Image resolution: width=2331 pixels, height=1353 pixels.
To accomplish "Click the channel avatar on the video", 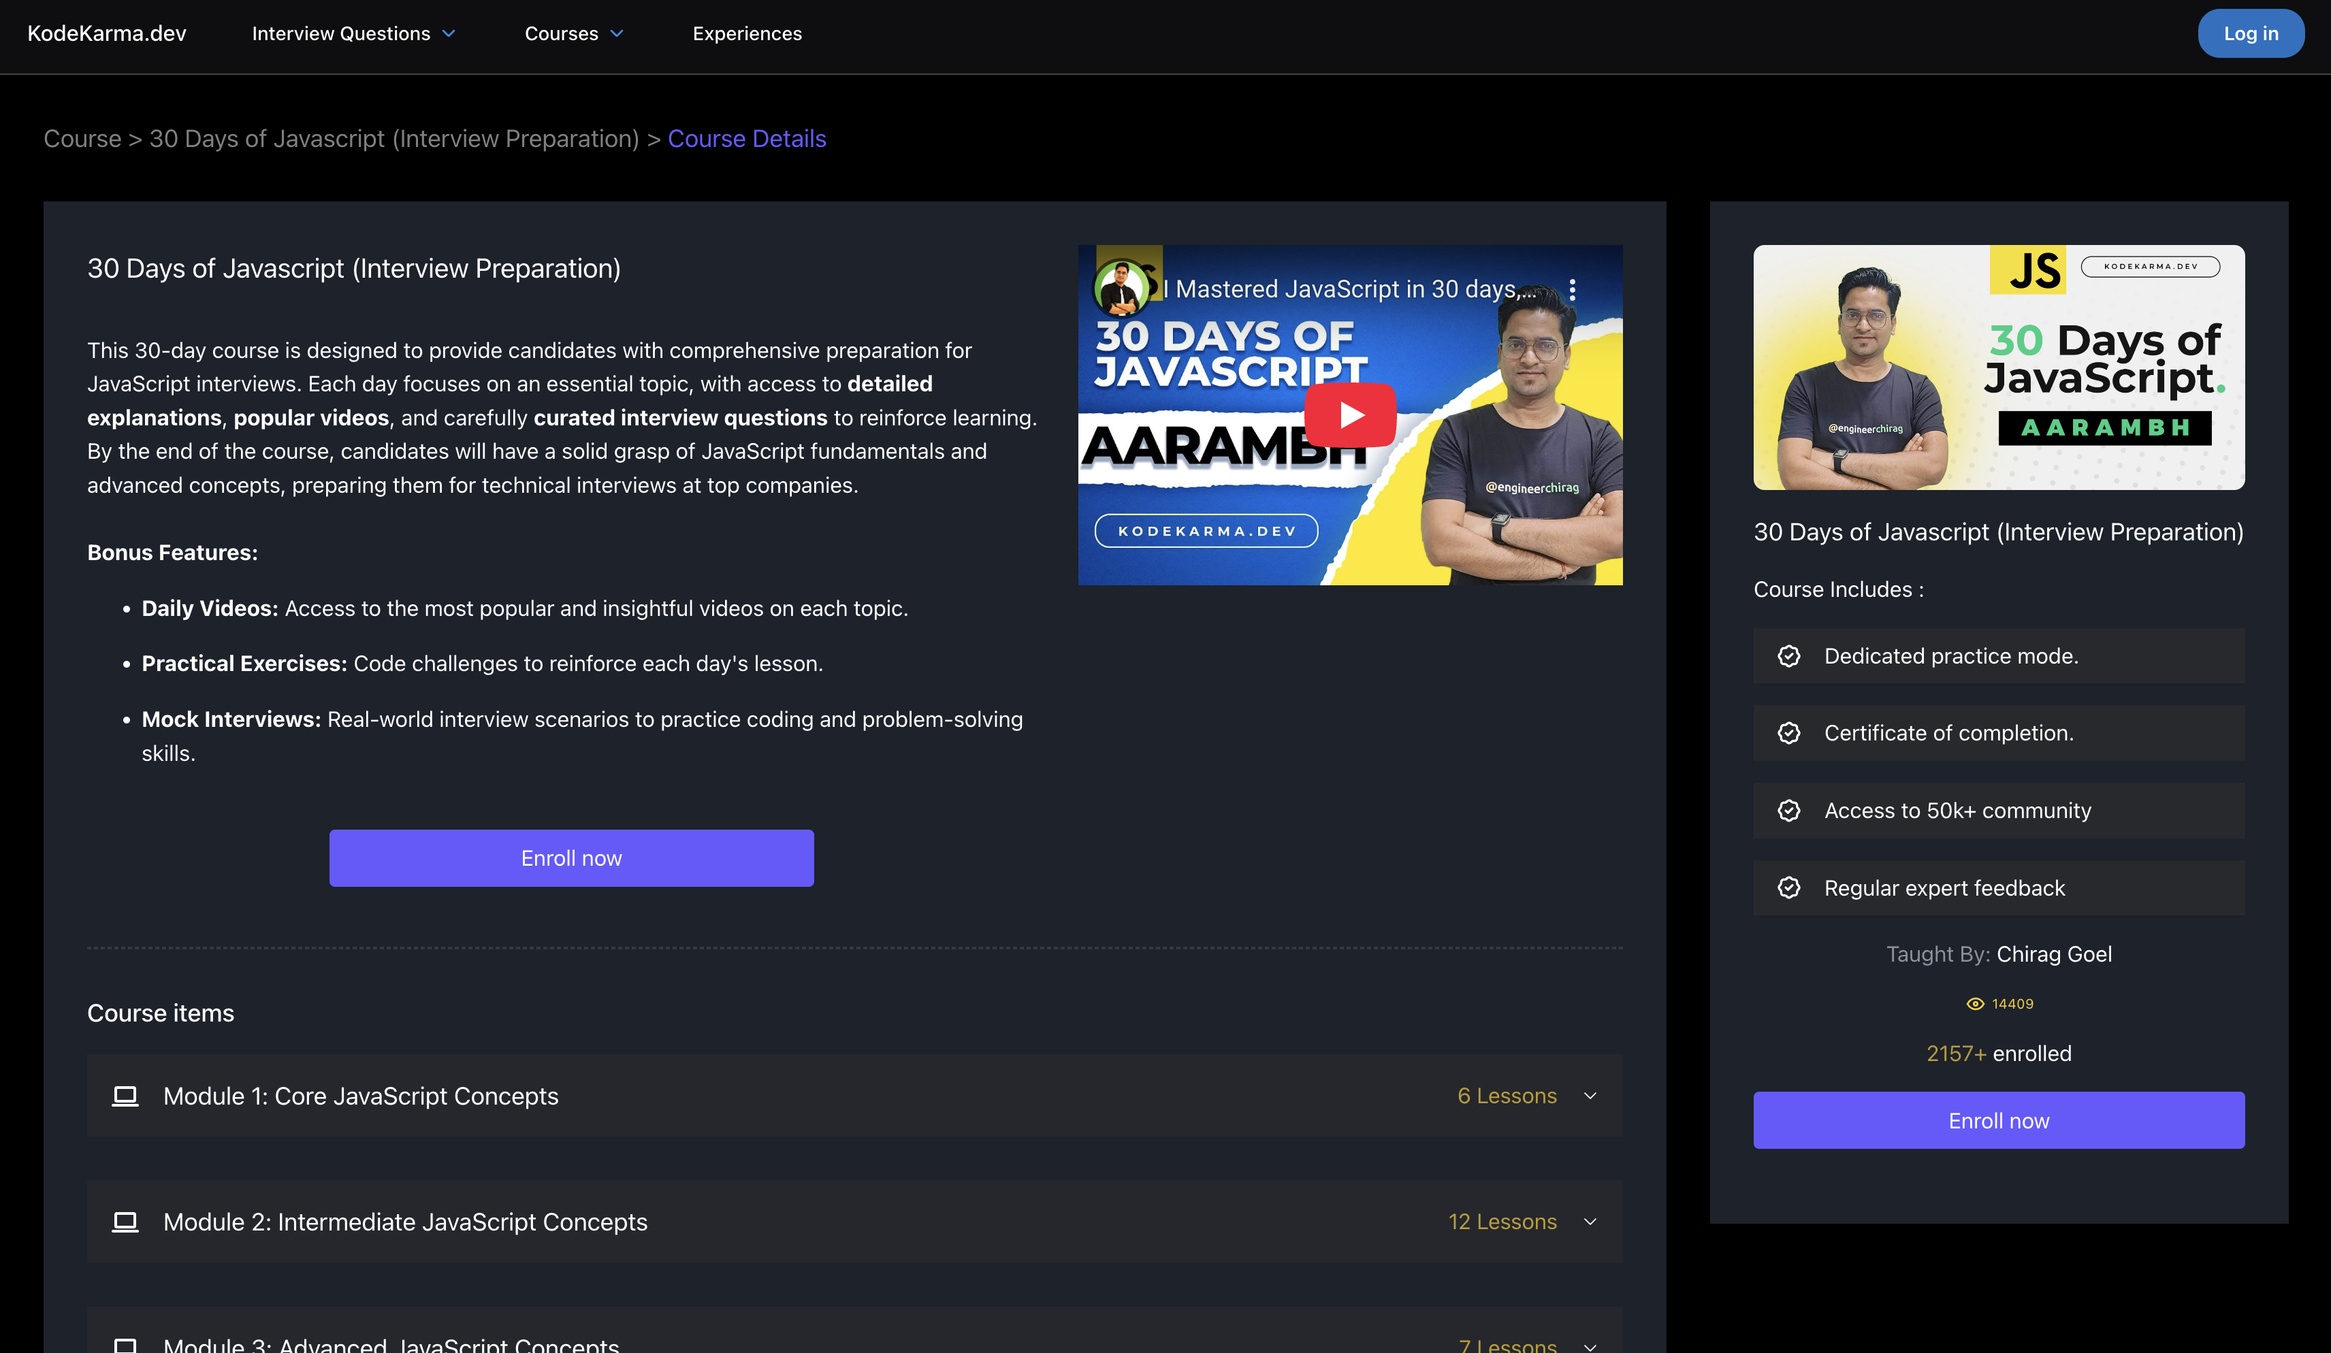I will pos(1120,289).
